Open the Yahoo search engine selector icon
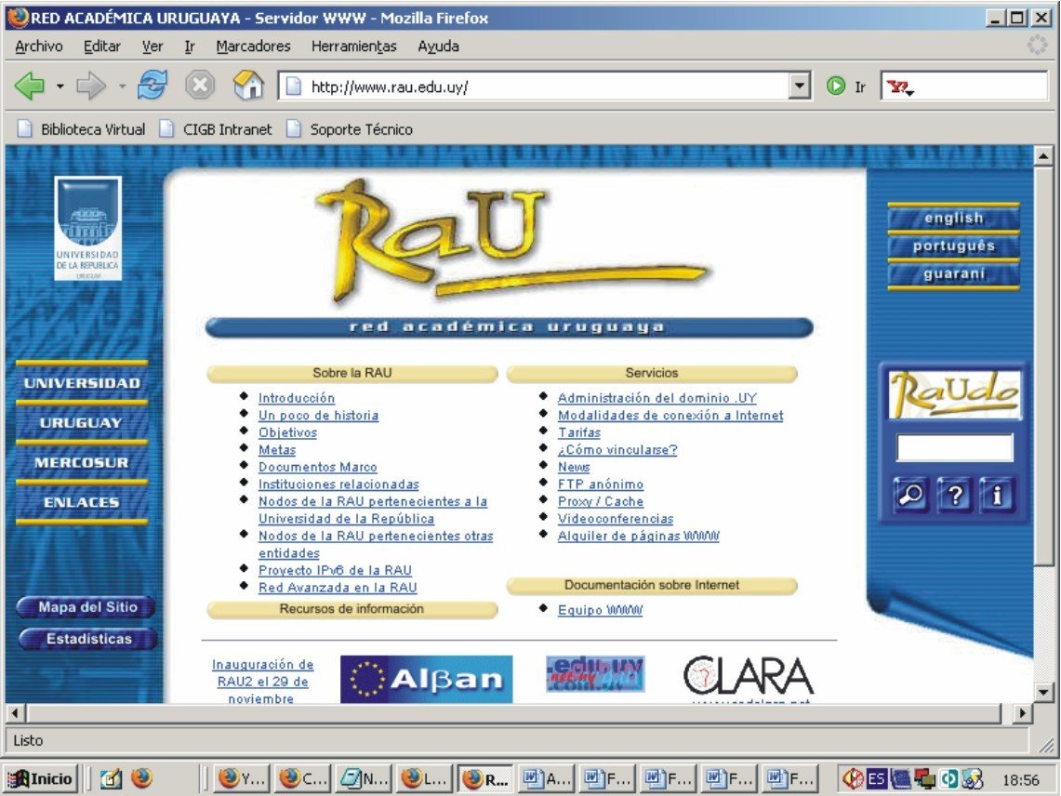 point(901,87)
